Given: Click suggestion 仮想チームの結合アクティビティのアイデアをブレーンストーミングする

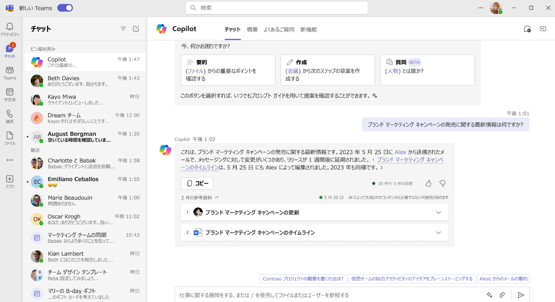Looking at the screenshot, I should [412, 279].
